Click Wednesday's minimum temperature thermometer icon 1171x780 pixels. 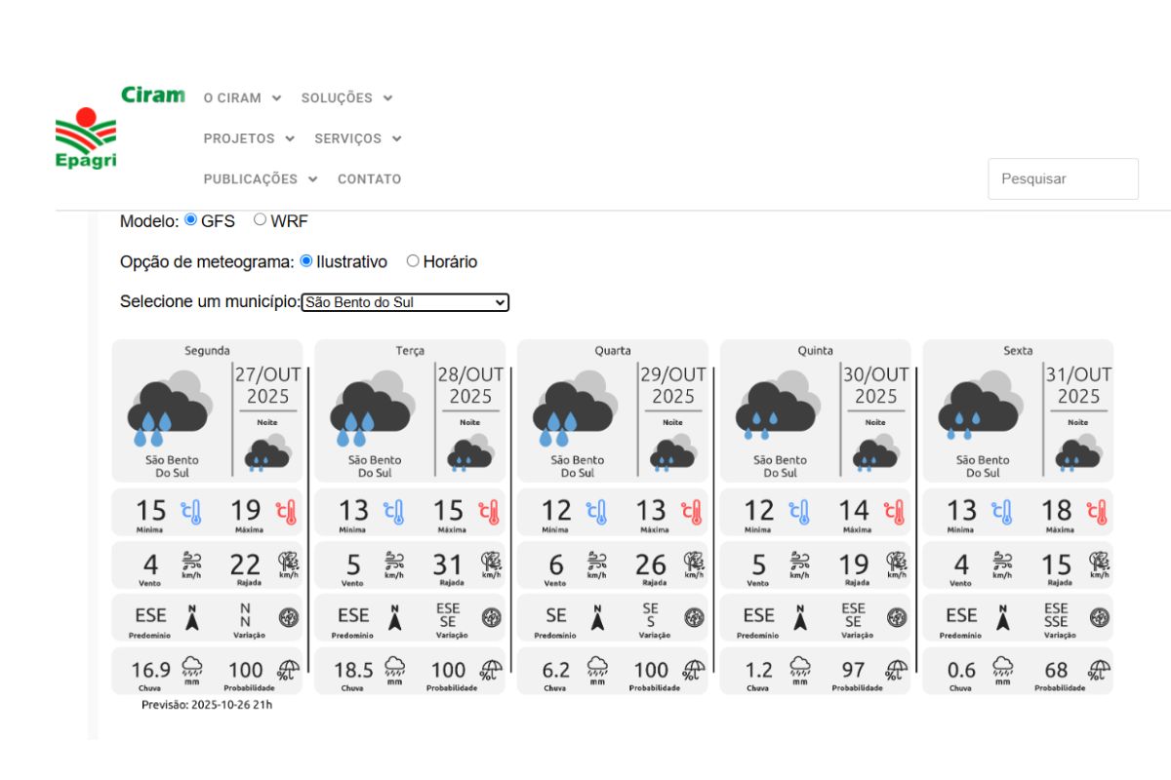597,512
